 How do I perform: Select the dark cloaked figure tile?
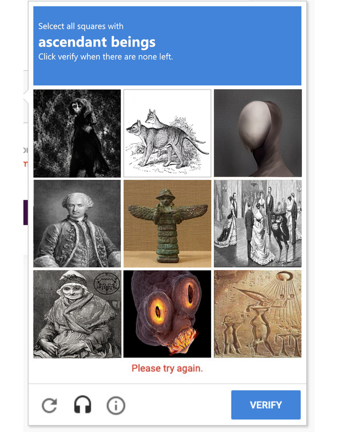[77, 133]
